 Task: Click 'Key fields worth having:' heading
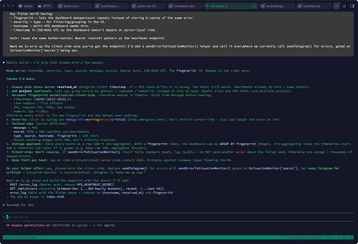[x=32, y=14]
